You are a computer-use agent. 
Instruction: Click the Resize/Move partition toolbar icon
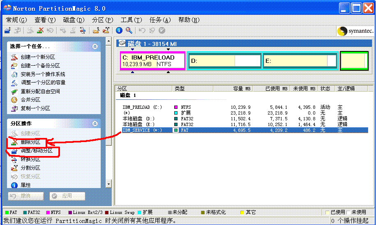pyautogui.click(x=8, y=30)
